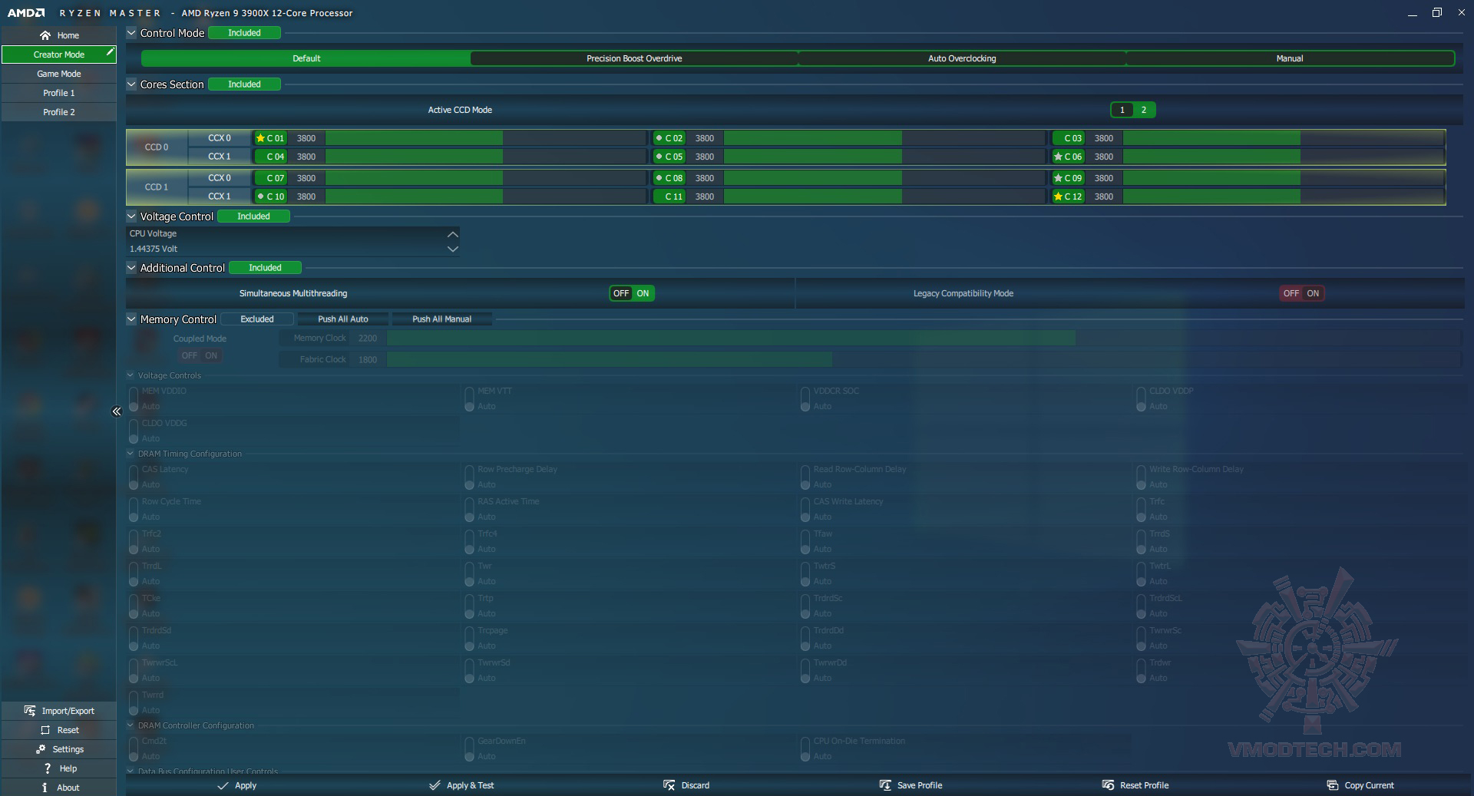Switch to Manual control mode
The height and width of the screenshot is (796, 1474).
coord(1290,58)
